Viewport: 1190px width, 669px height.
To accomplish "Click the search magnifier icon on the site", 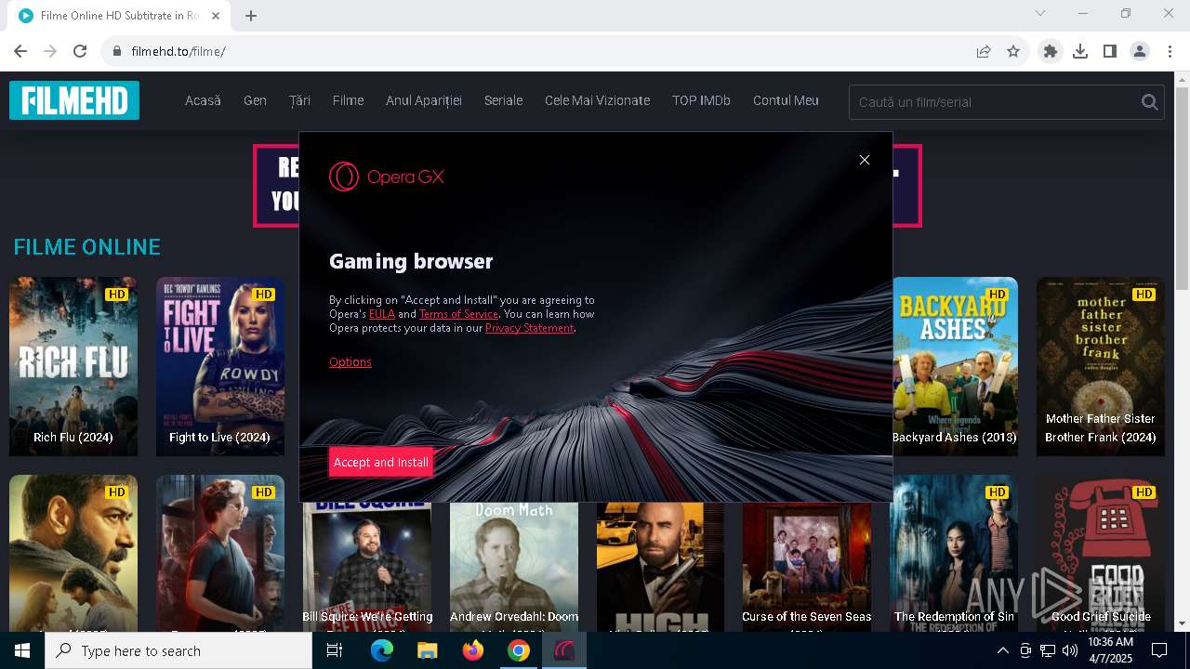I will [x=1149, y=102].
